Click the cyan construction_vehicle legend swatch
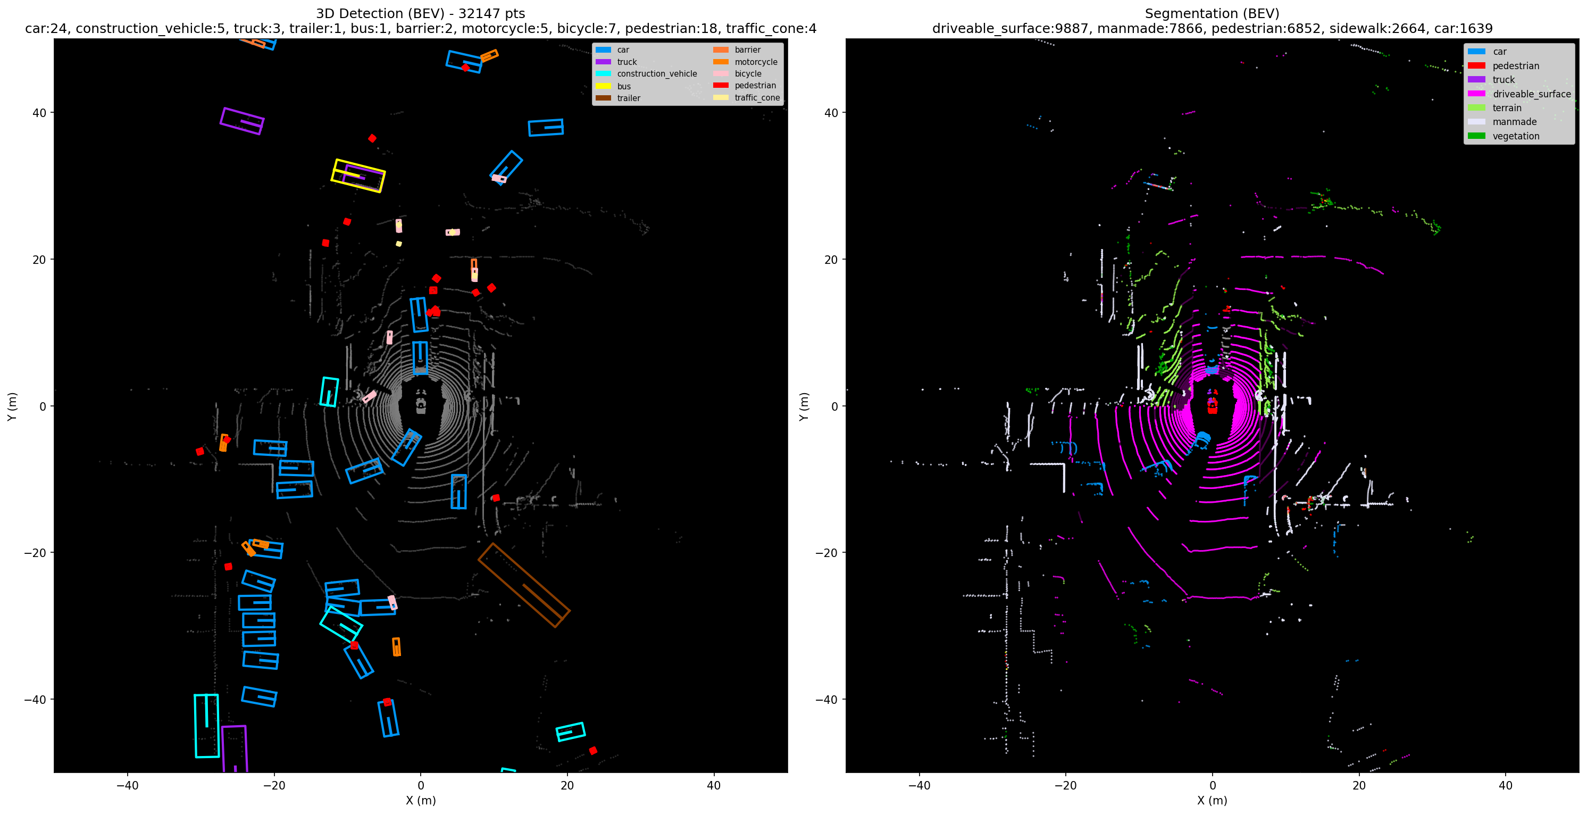 point(603,74)
